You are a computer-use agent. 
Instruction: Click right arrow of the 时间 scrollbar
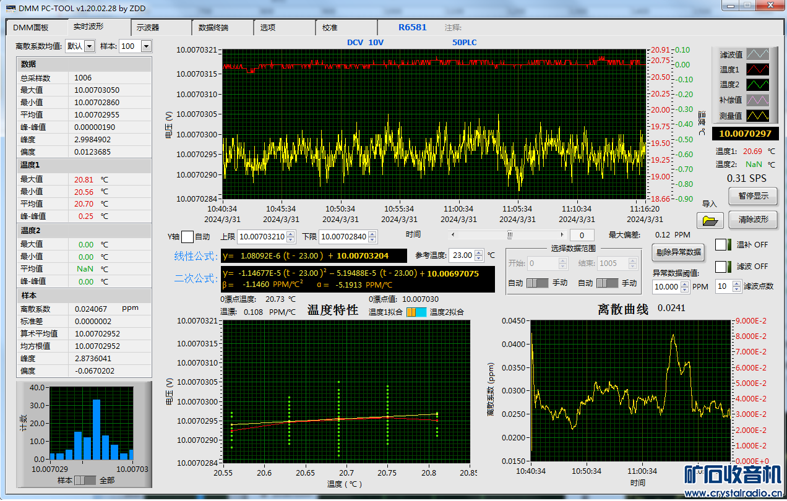[x=562, y=235]
